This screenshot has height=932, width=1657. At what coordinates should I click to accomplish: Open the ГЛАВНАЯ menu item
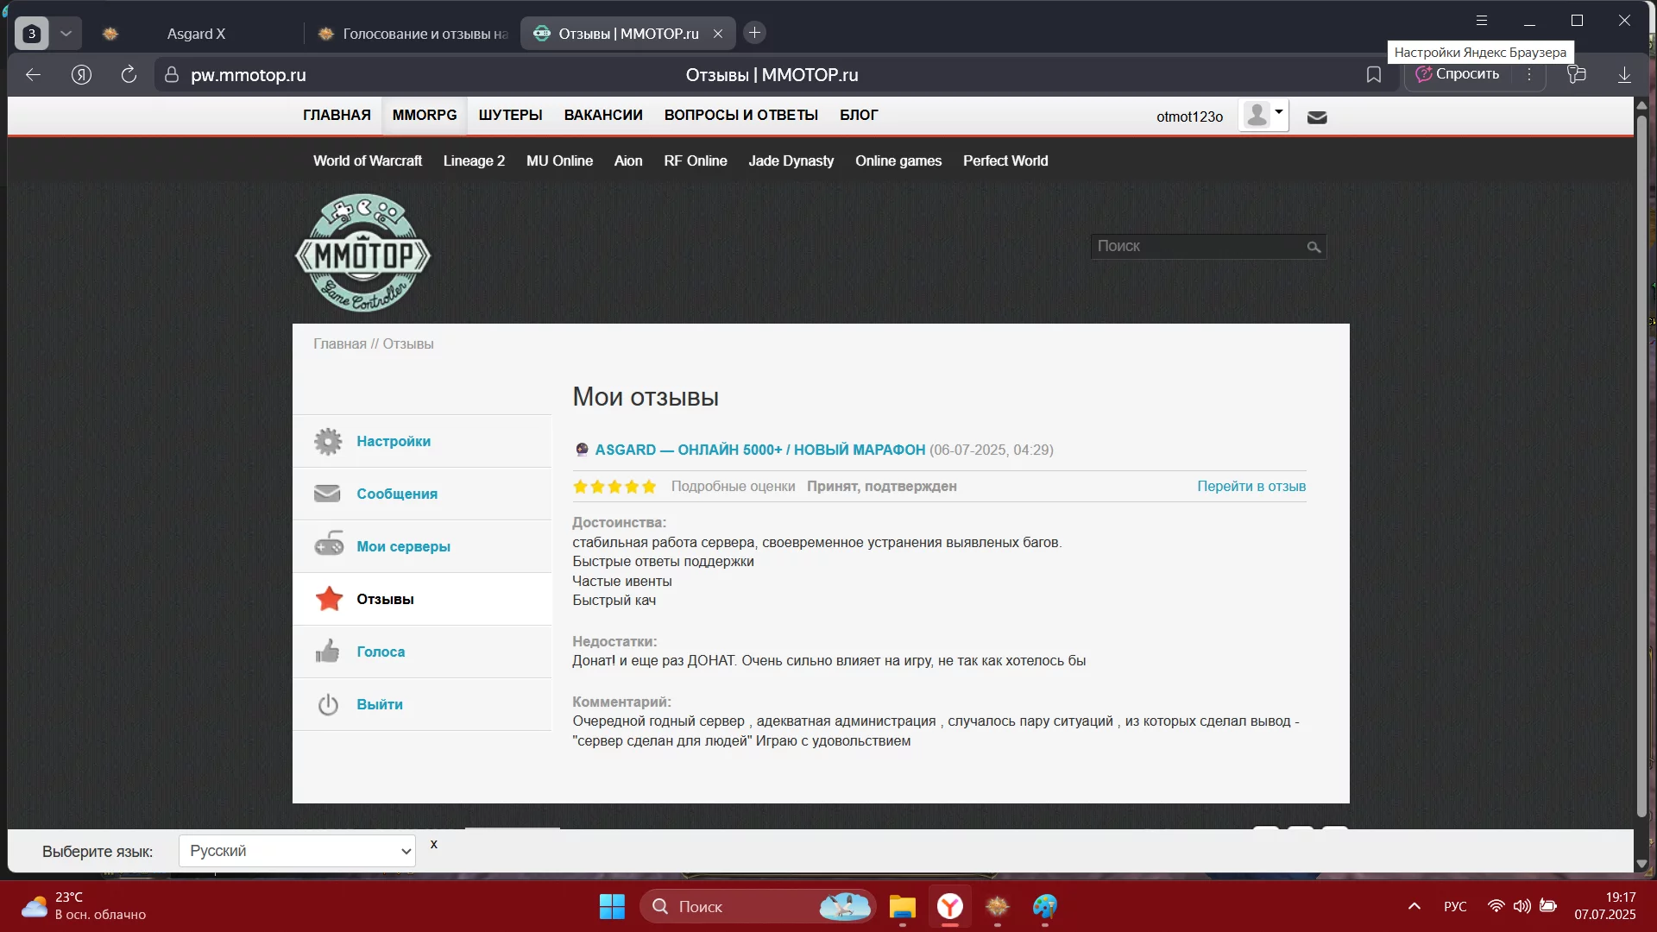337,116
